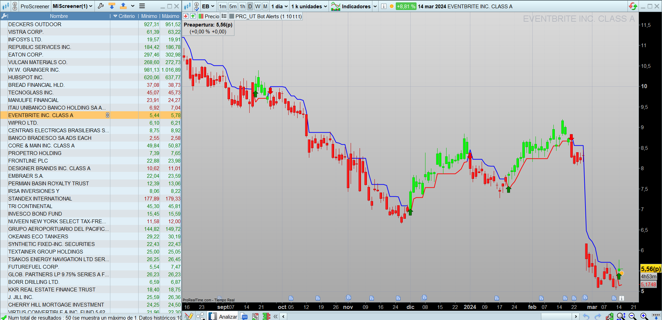Click the scrollbar left arrow
662x320 pixels.
pyautogui.click(x=283, y=316)
